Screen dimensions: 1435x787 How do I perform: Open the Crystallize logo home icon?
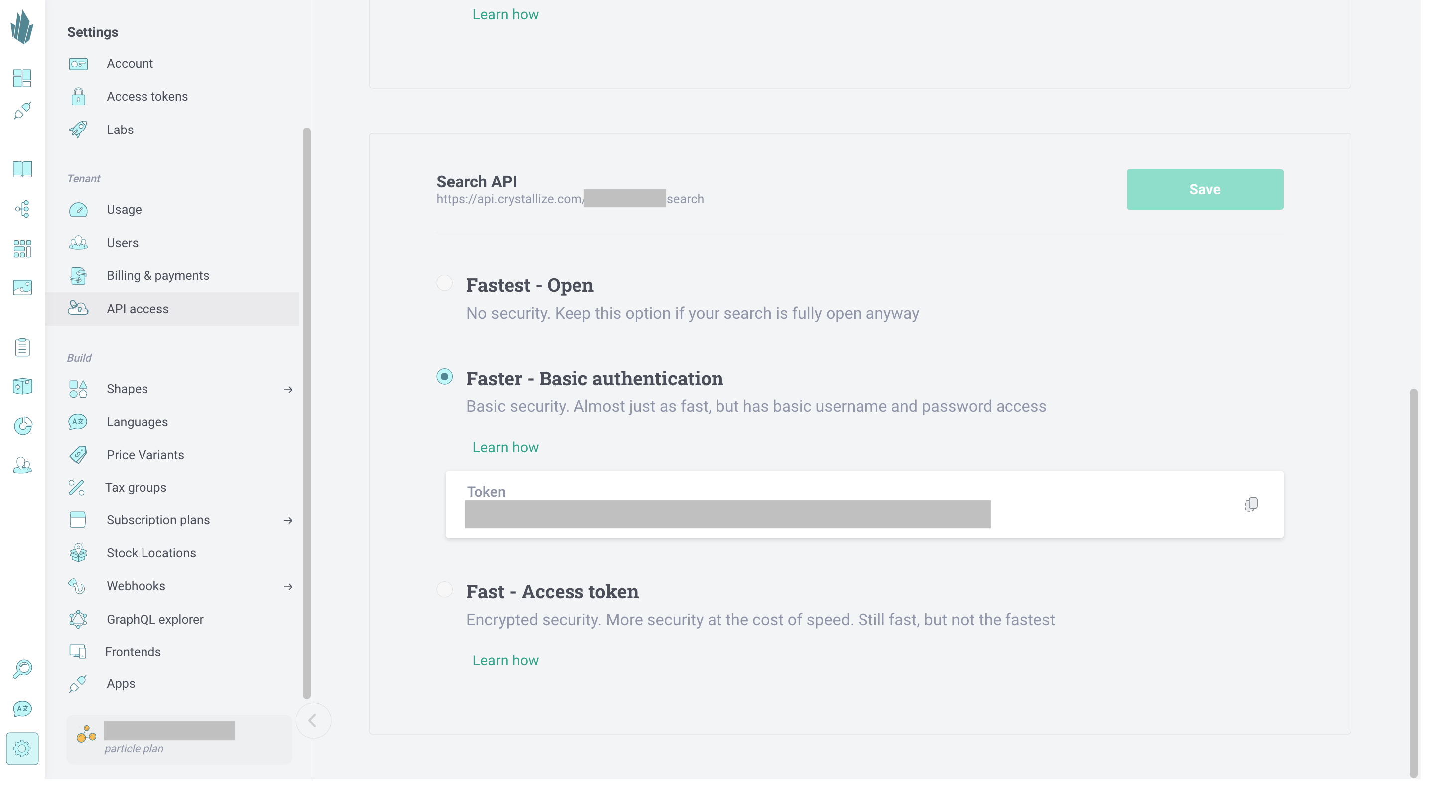22,27
